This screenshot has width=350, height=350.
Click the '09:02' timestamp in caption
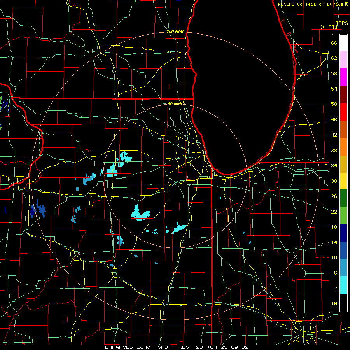click(x=240, y=347)
